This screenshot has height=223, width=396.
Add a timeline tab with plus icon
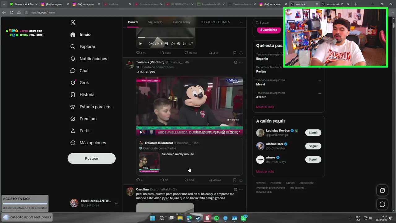point(241,22)
